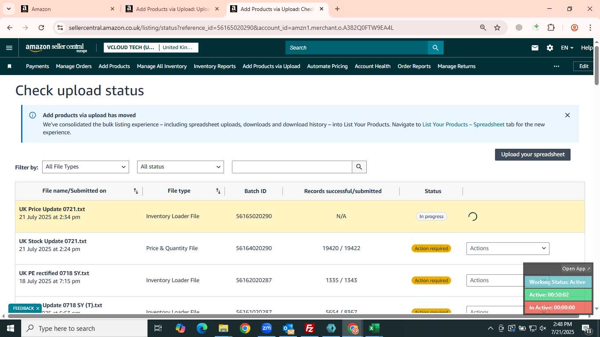Open EN language dropdown
The image size is (600, 337).
coord(567,48)
